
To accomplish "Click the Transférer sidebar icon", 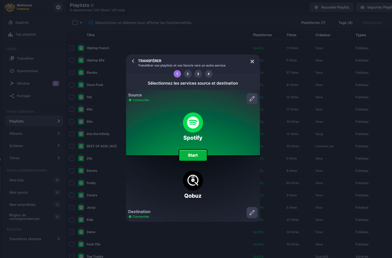I will (x=12, y=58).
